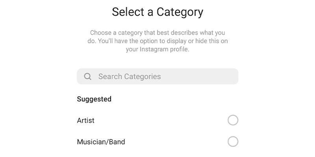Enable the circle next to Artist
315x157 pixels.
tap(233, 120)
